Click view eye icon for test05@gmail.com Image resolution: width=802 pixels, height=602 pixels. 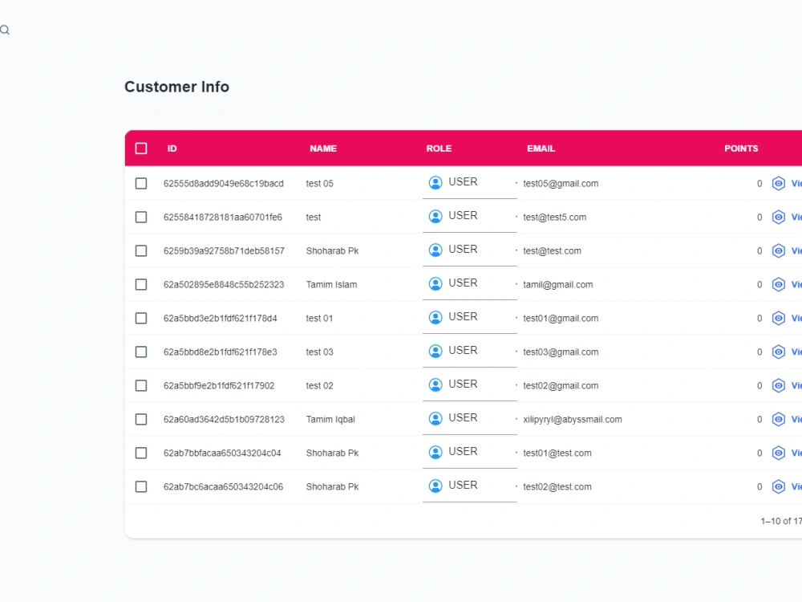point(779,183)
